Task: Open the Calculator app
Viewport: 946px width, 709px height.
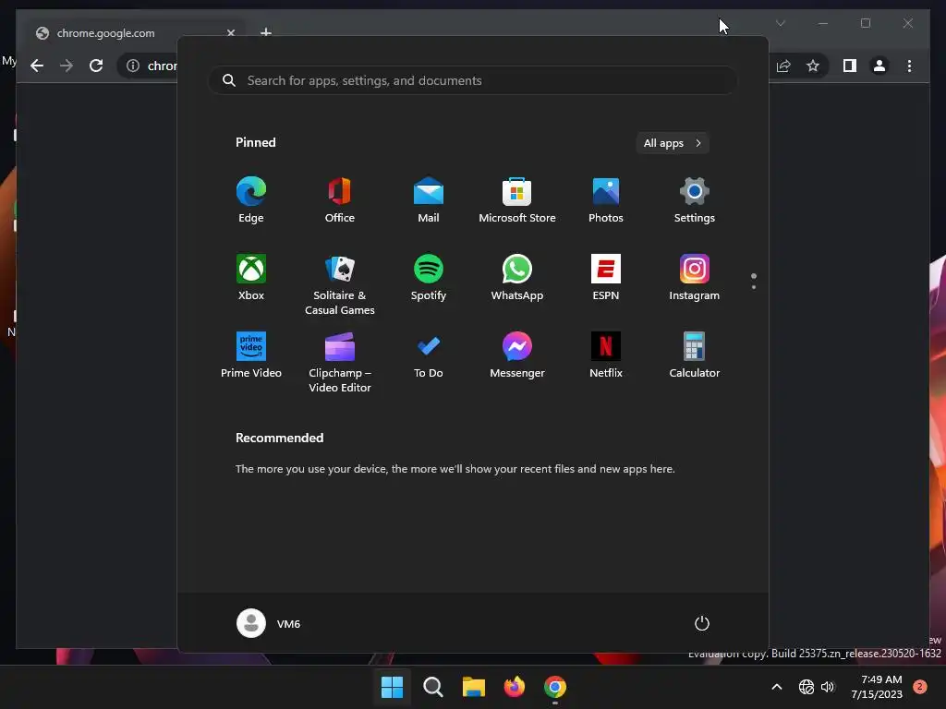Action: click(x=695, y=355)
